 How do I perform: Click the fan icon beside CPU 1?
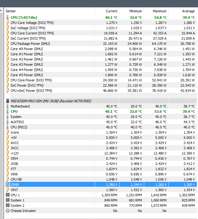[8, 195]
